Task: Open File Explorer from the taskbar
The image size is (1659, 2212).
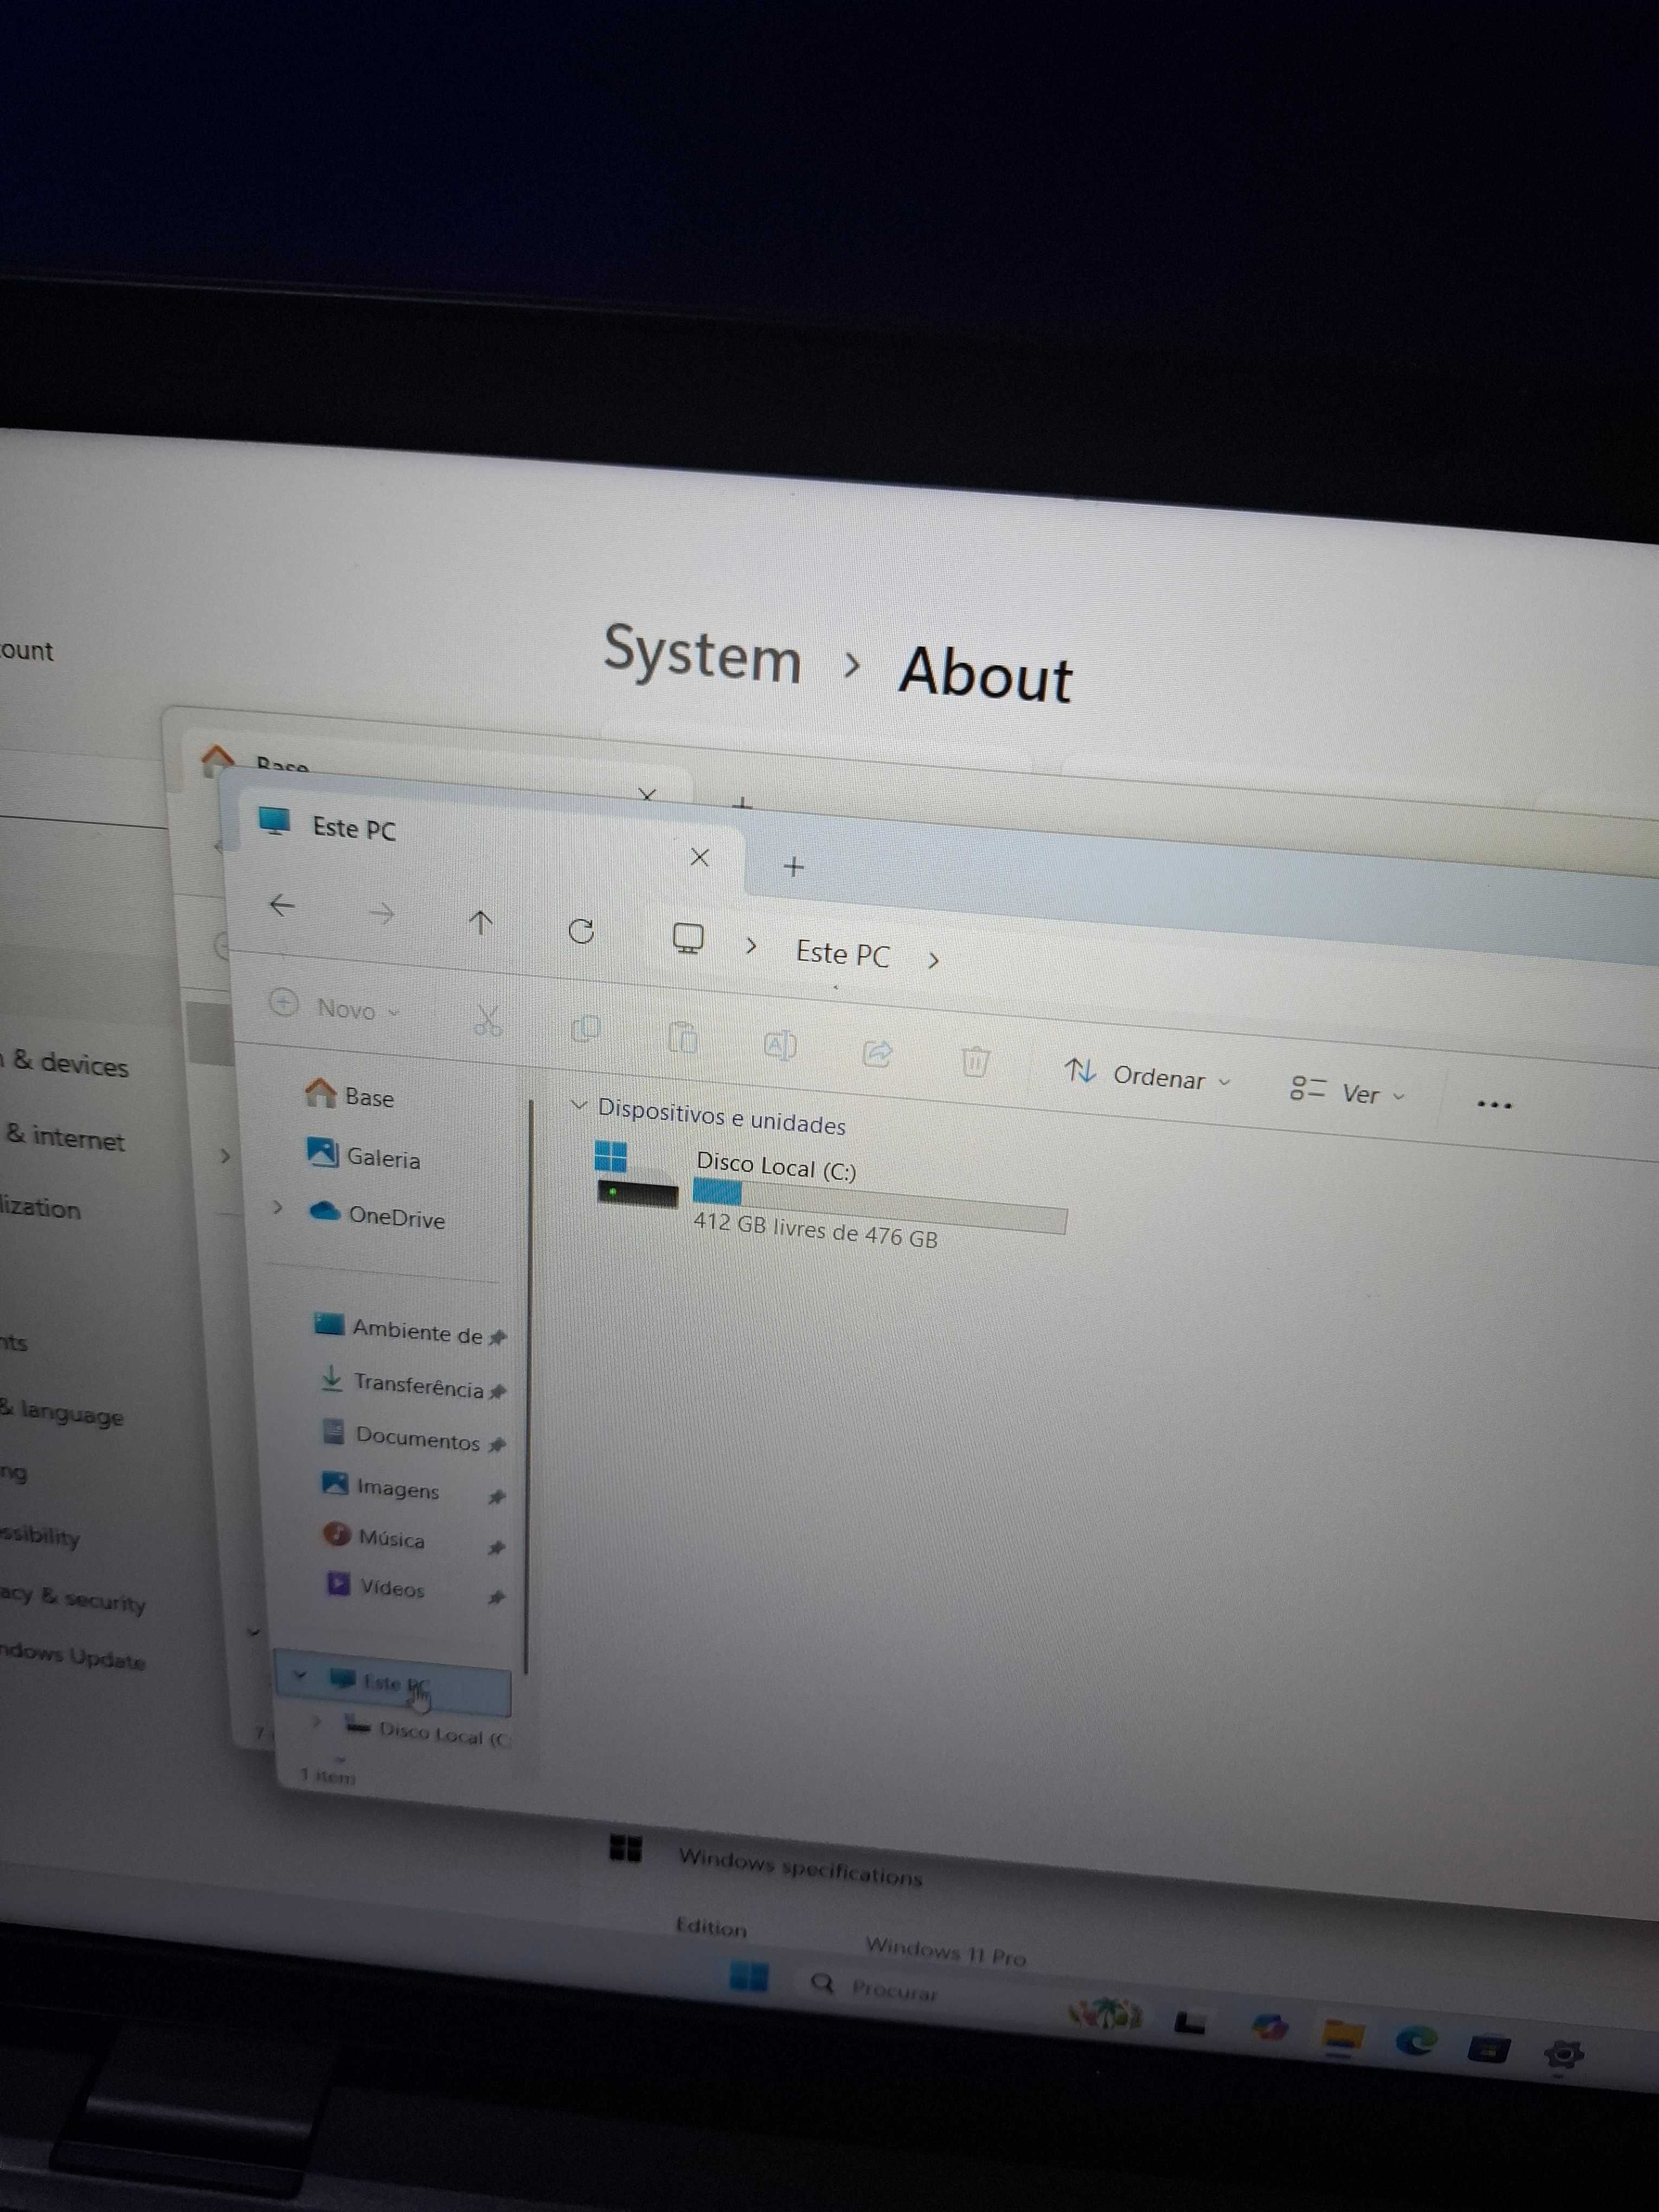Action: (1342, 2035)
